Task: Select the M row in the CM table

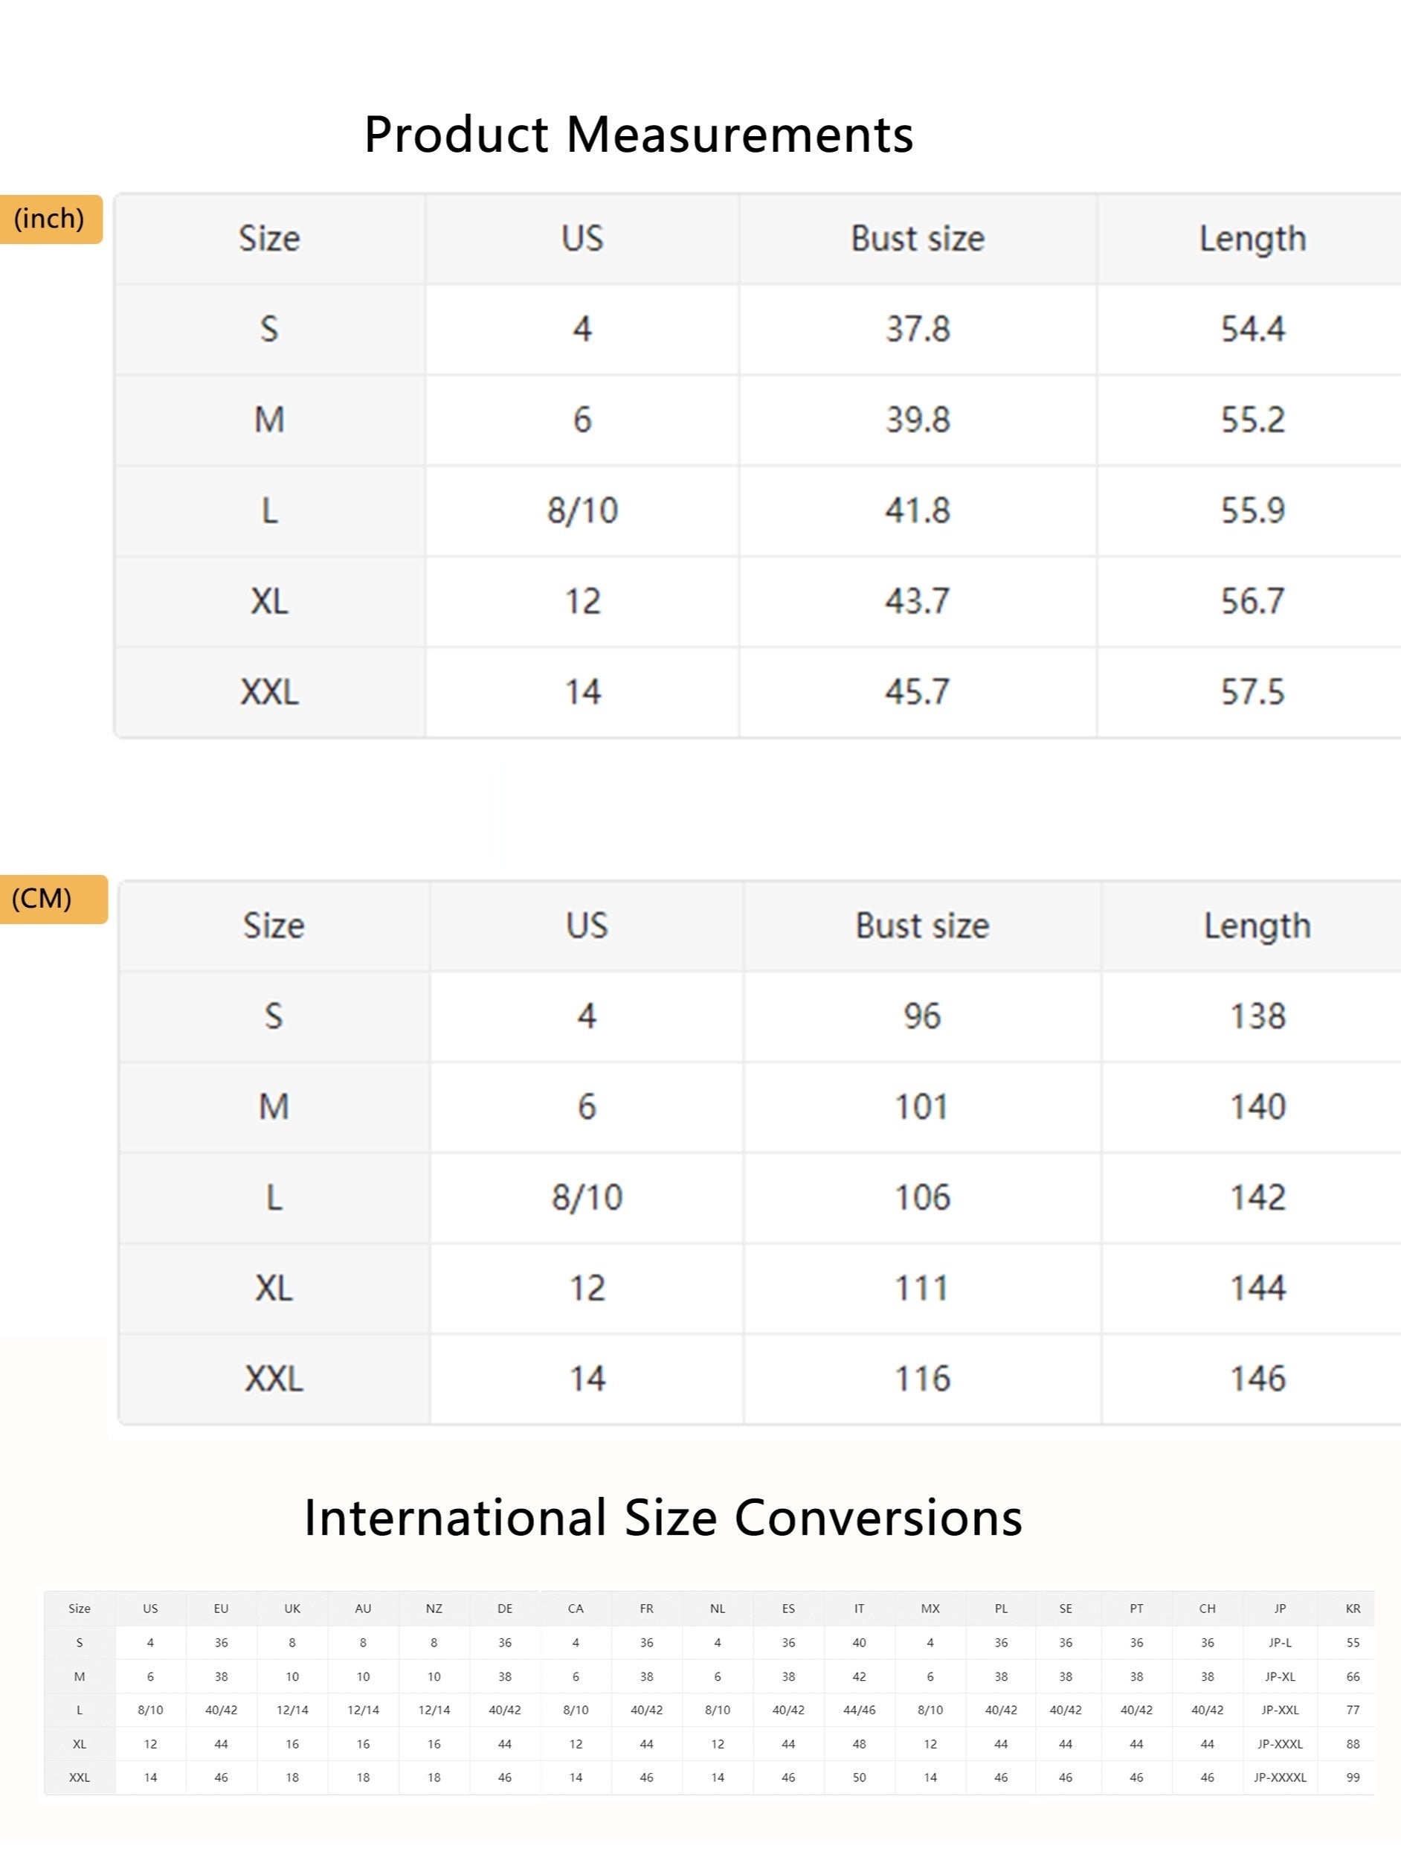Action: pyautogui.click(x=760, y=1107)
